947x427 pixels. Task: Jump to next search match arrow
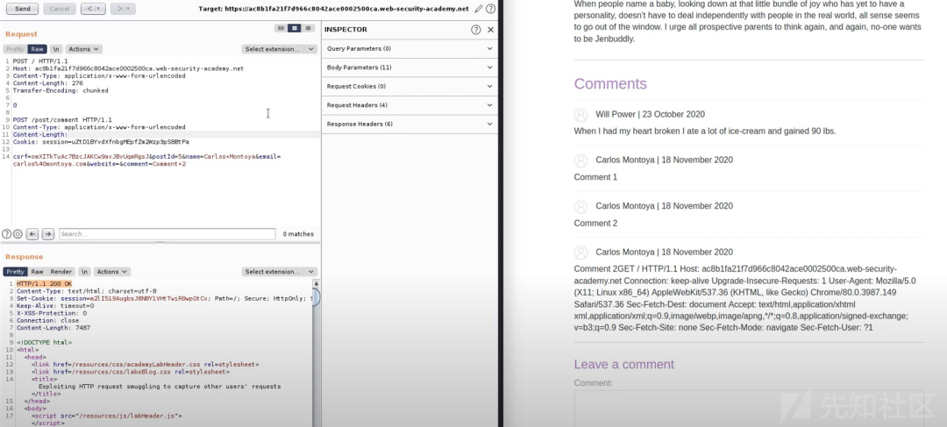(47, 234)
